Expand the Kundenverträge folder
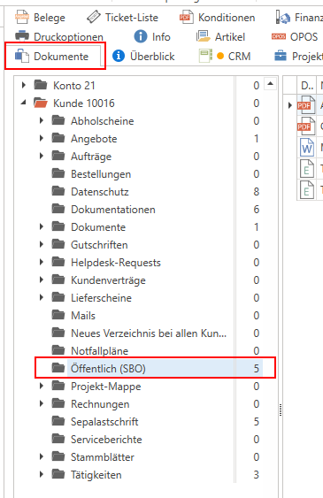Viewport: 323px width, 498px height. (42, 280)
